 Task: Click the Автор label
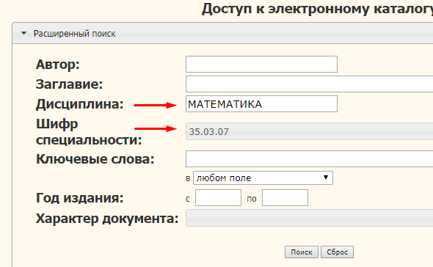click(x=58, y=65)
